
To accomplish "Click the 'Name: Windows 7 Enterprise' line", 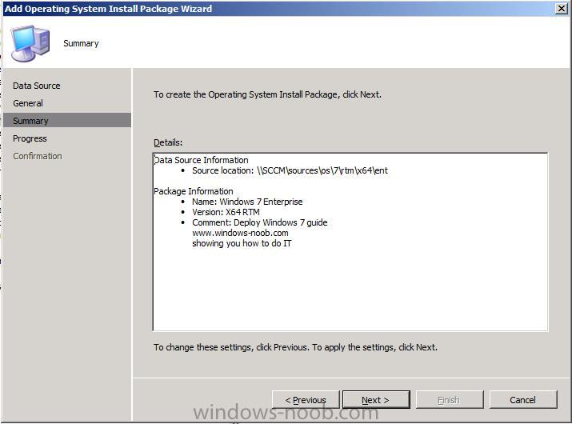I will pos(247,202).
